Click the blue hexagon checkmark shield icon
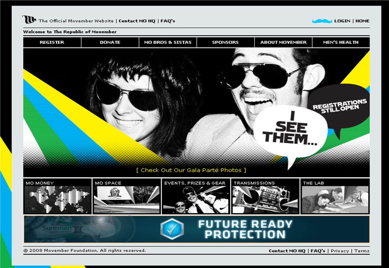The width and height of the screenshot is (389, 268). [x=172, y=229]
